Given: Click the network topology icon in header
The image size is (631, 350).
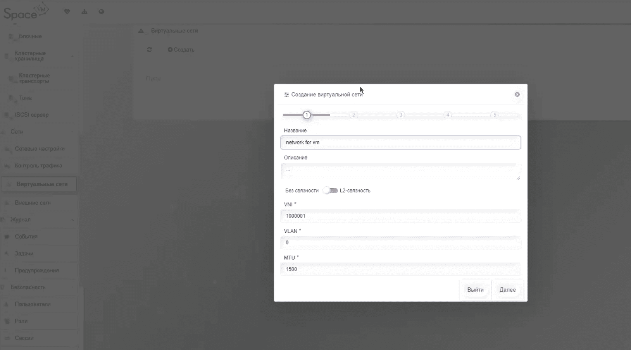Looking at the screenshot, I should (84, 12).
